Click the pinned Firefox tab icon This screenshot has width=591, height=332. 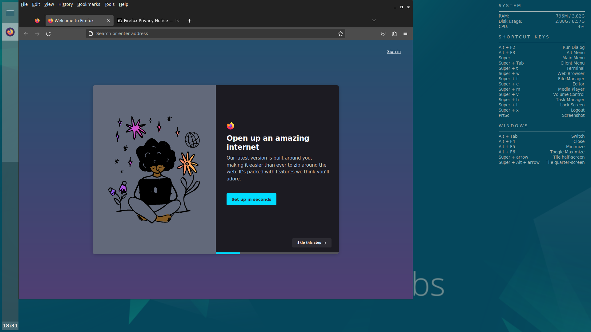pos(37,21)
